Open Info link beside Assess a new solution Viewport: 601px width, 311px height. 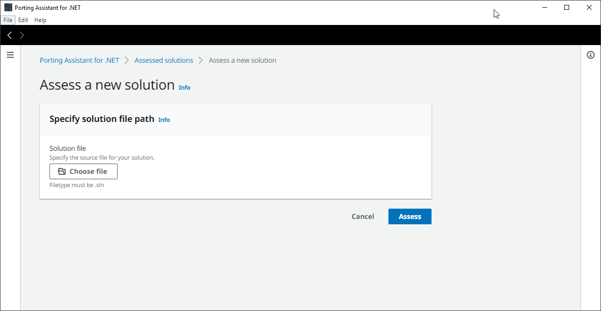point(184,87)
